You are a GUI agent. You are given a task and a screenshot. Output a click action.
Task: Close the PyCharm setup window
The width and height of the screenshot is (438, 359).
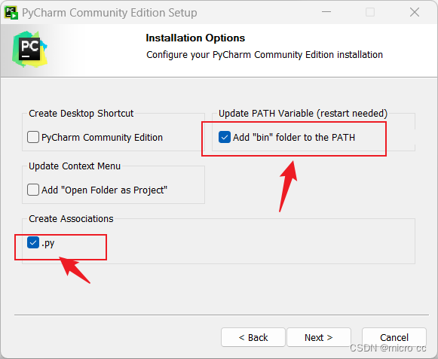pyautogui.click(x=415, y=12)
